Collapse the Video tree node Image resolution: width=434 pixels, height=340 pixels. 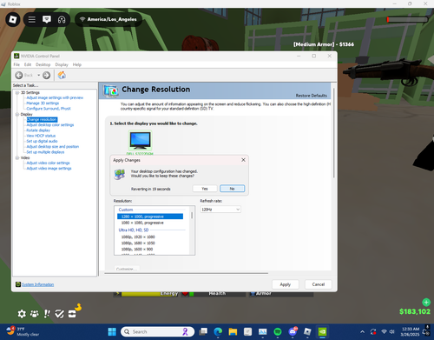click(x=17, y=157)
